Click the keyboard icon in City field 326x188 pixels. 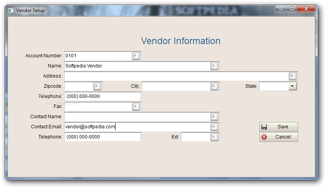coord(214,86)
